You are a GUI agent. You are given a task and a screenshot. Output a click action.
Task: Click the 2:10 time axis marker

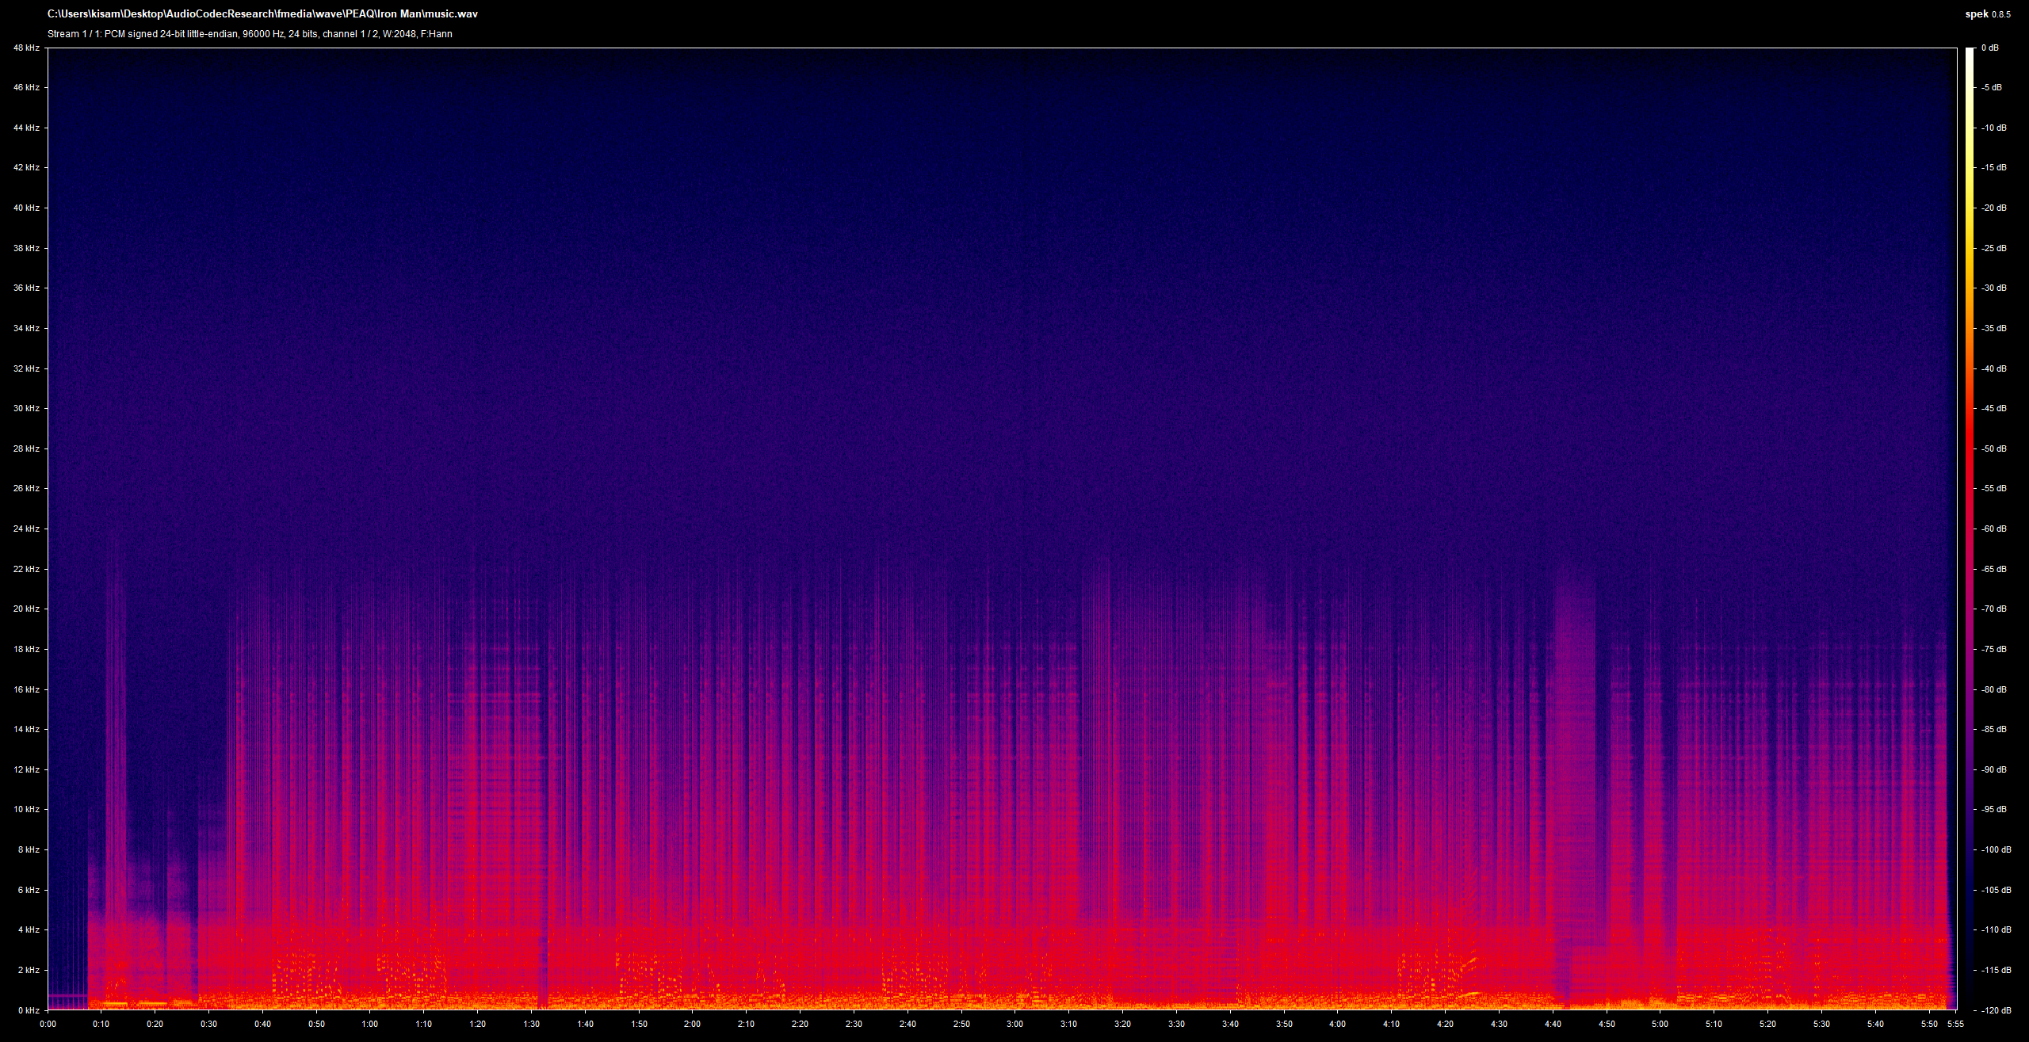click(x=746, y=1024)
